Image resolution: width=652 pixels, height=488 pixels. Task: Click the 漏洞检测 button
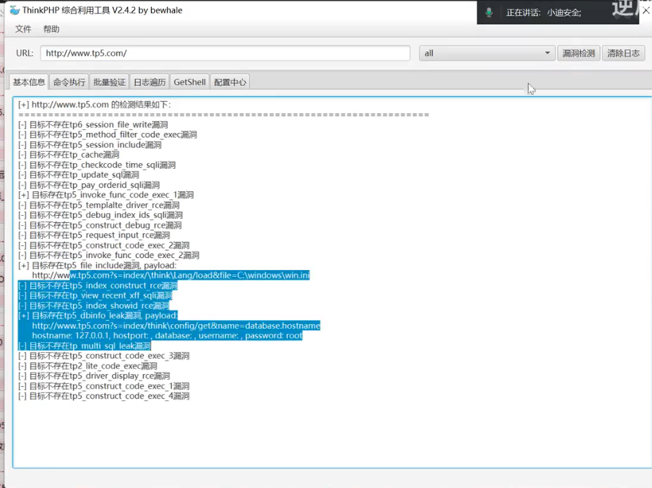coord(578,53)
